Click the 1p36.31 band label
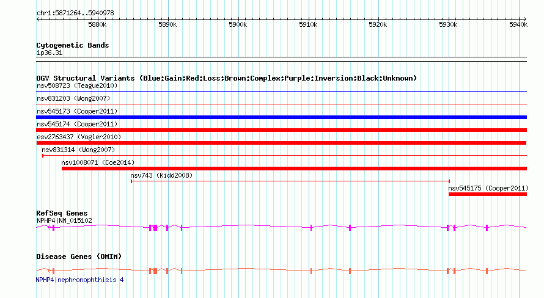 (50, 53)
